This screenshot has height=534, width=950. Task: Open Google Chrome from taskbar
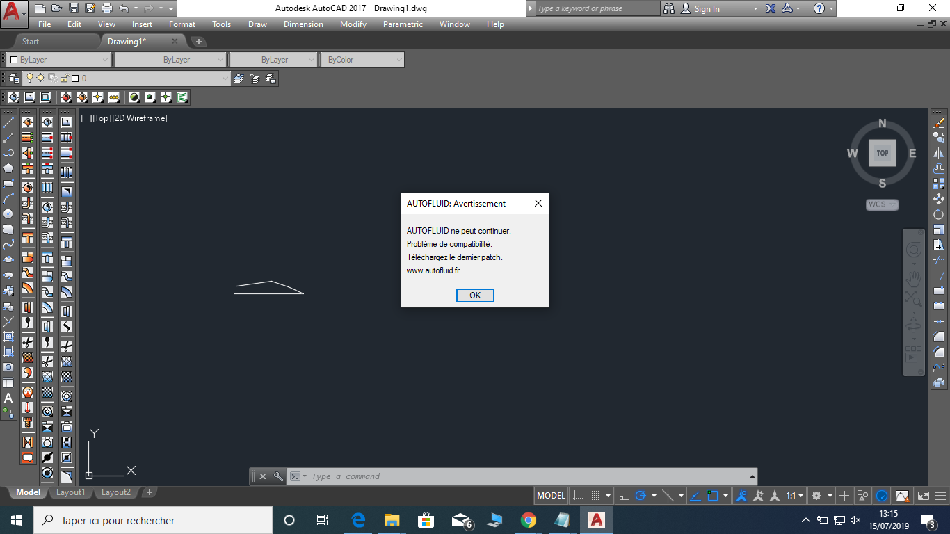point(529,520)
